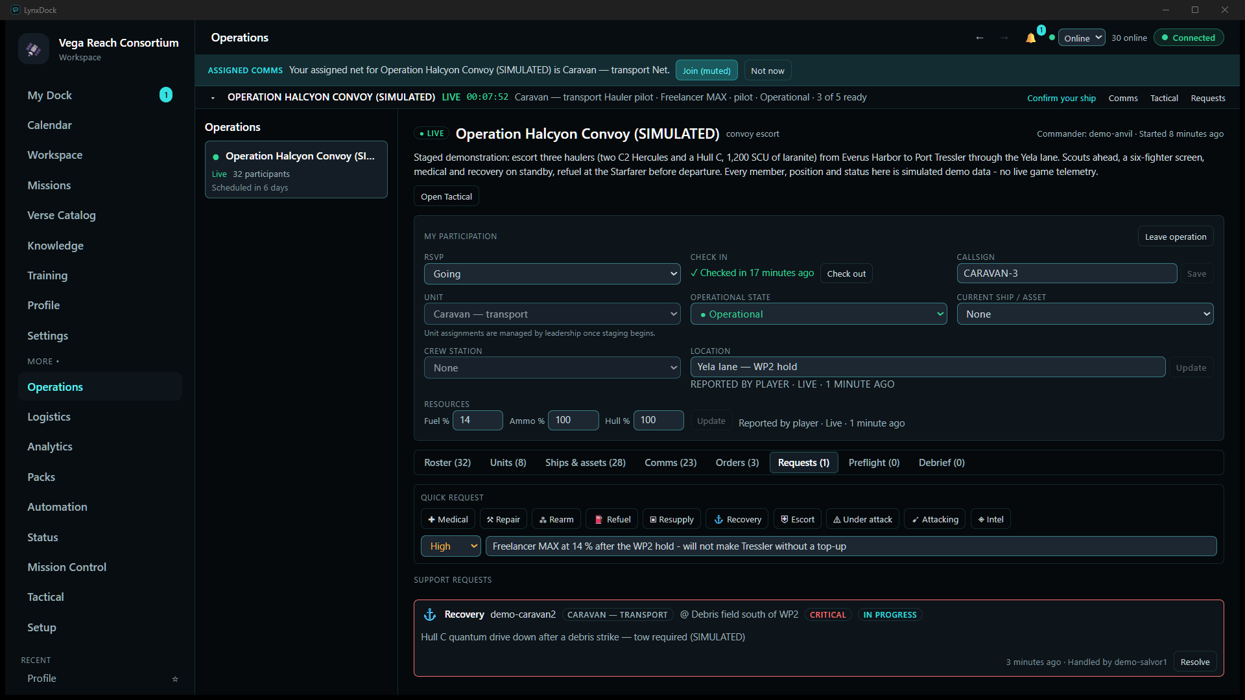Open the Crew station dropdown

click(552, 368)
